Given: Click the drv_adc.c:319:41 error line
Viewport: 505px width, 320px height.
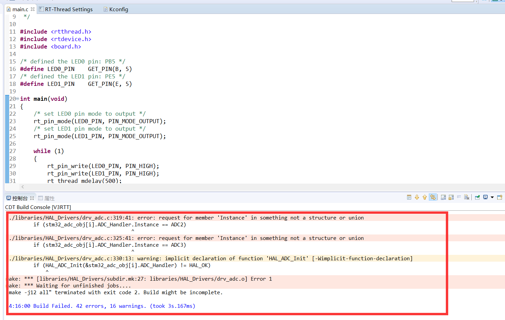Looking at the screenshot, I should [x=186, y=218].
